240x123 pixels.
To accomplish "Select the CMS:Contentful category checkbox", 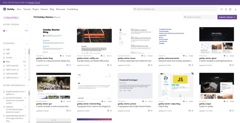I will [4, 66].
